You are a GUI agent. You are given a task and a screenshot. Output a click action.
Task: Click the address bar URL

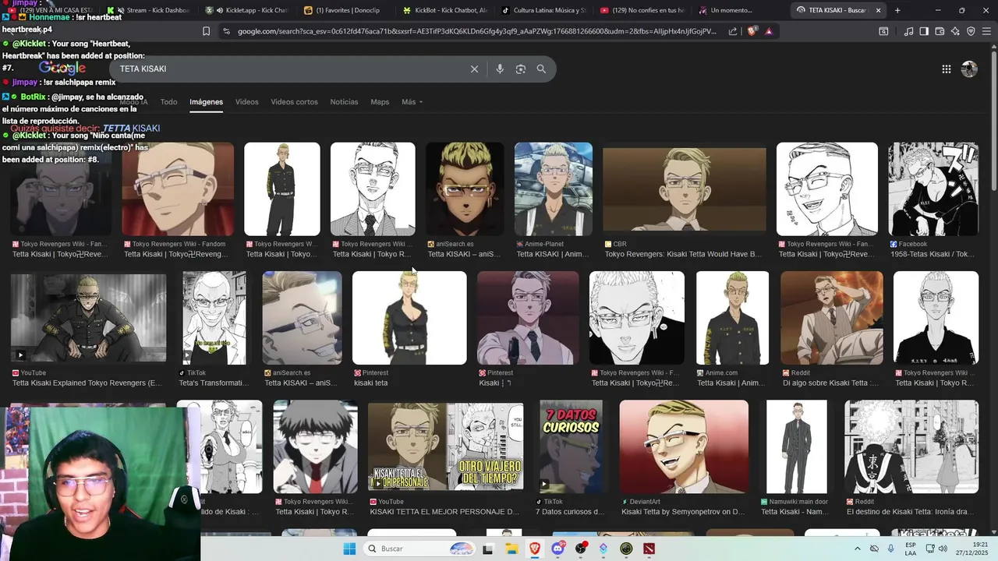tap(477, 31)
